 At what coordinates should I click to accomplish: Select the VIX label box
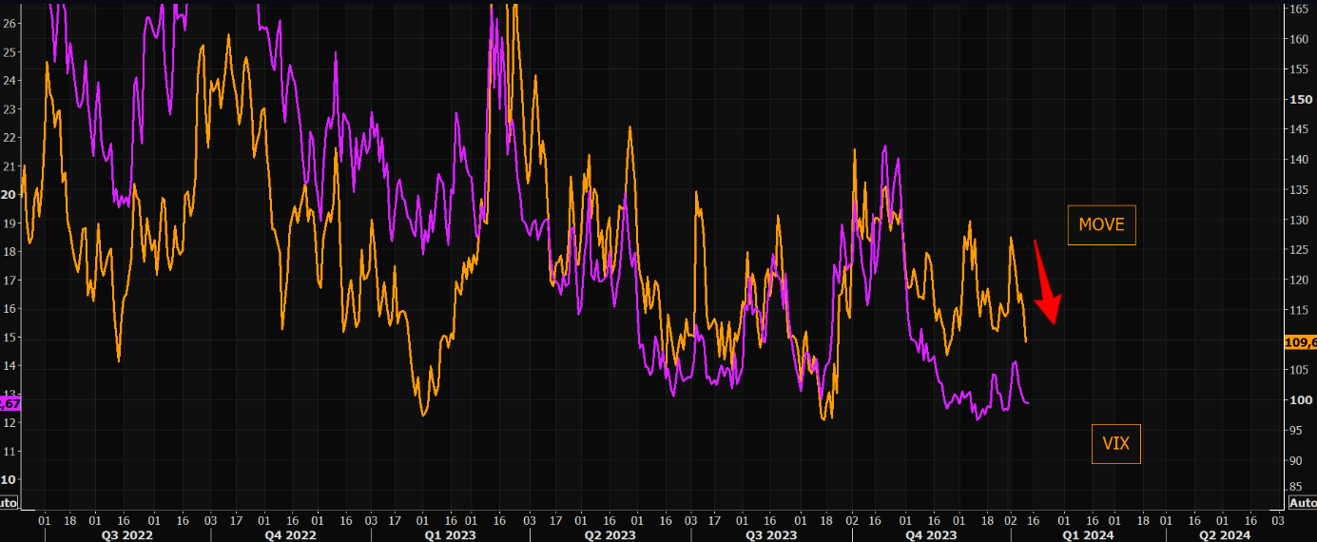pyautogui.click(x=1115, y=443)
